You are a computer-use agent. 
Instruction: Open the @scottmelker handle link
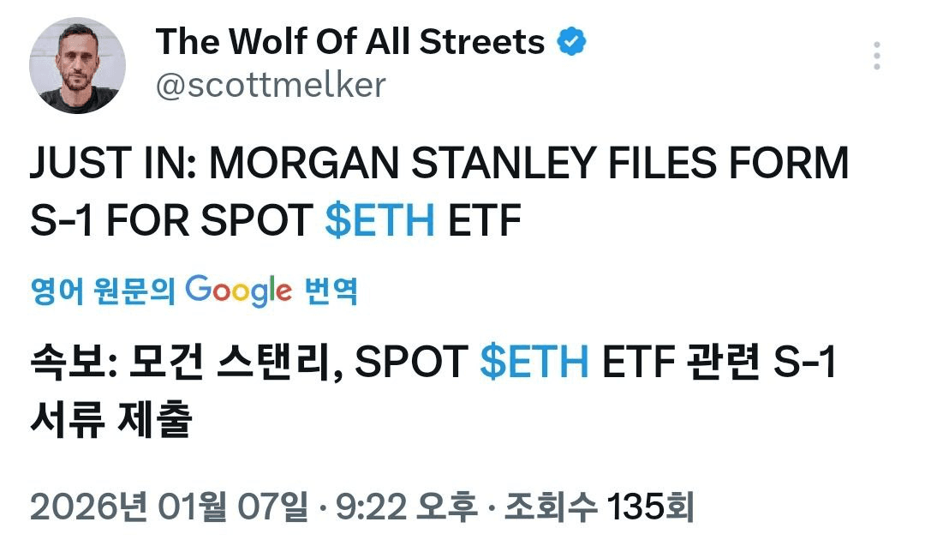tap(271, 85)
